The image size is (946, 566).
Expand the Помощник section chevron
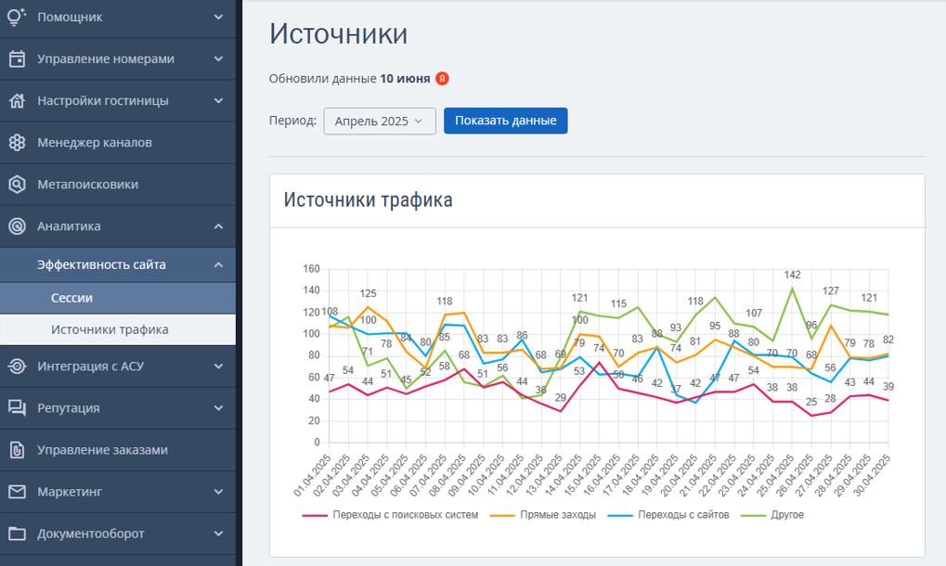[218, 17]
